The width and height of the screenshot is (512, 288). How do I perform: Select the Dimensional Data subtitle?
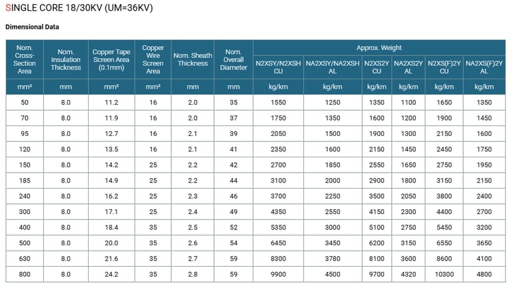[32, 27]
